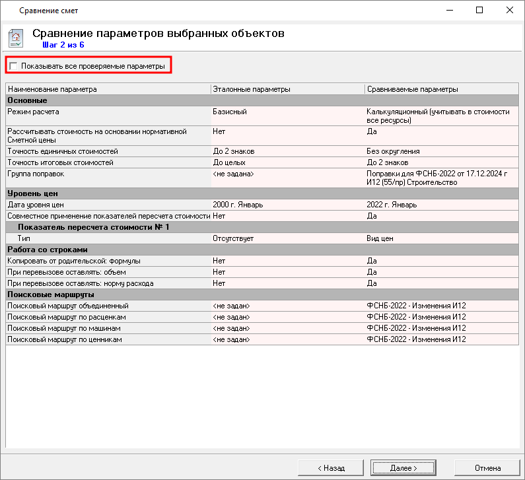Select the 'Уровень цен' group row
The height and width of the screenshot is (480, 525).
[32, 193]
